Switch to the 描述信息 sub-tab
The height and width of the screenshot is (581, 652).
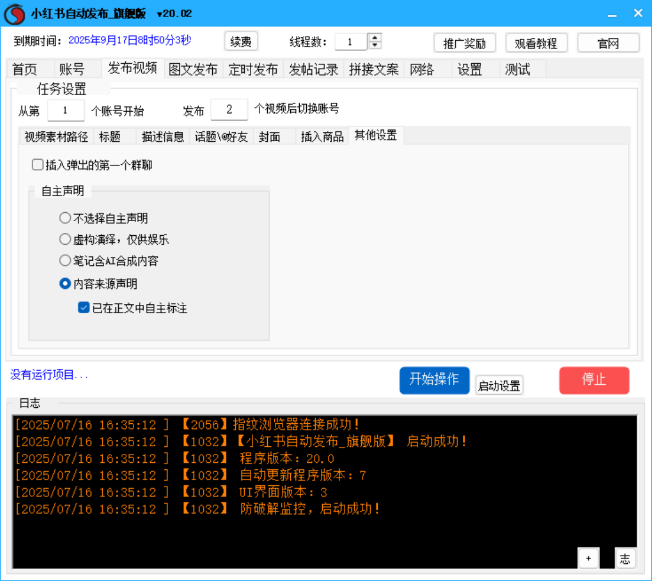pos(163,137)
